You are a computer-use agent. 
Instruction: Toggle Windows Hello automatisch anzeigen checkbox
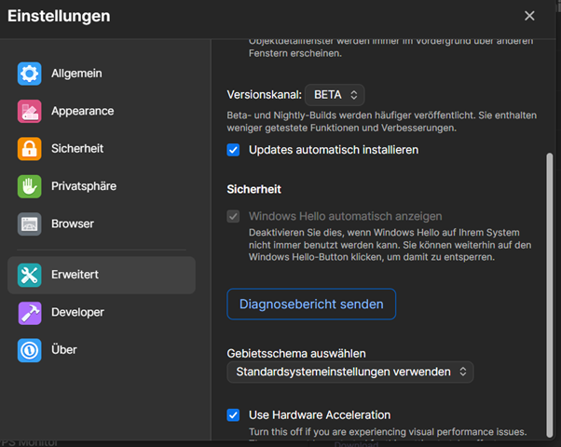[x=234, y=216]
